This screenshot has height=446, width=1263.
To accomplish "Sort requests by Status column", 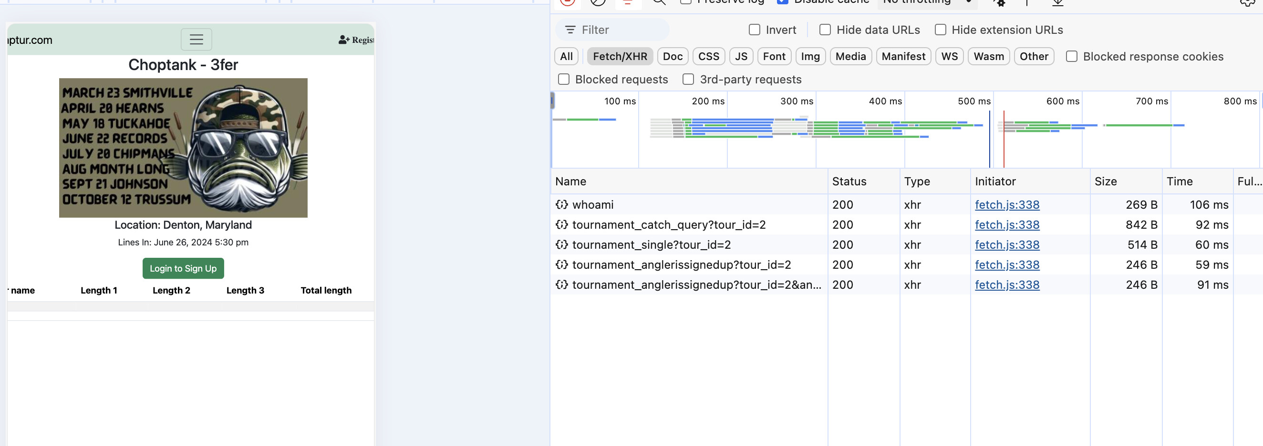I will tap(864, 182).
